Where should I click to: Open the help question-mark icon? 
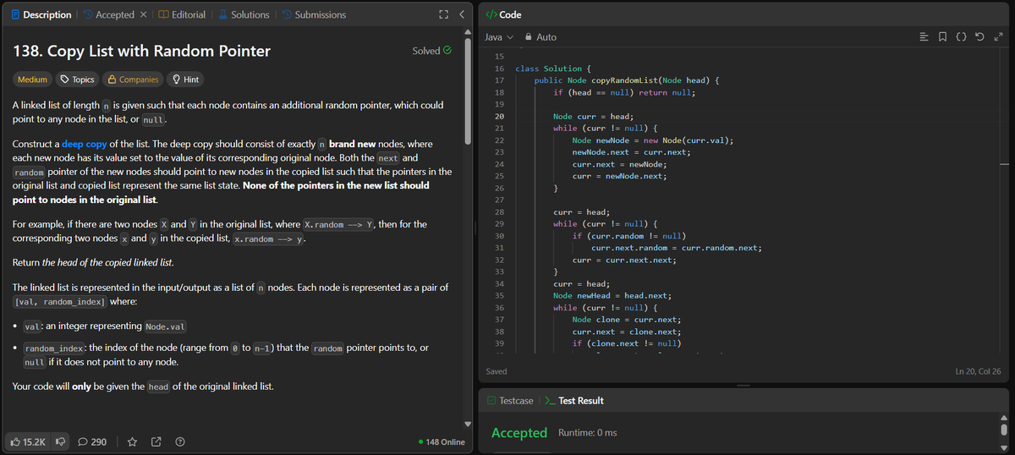coord(179,441)
